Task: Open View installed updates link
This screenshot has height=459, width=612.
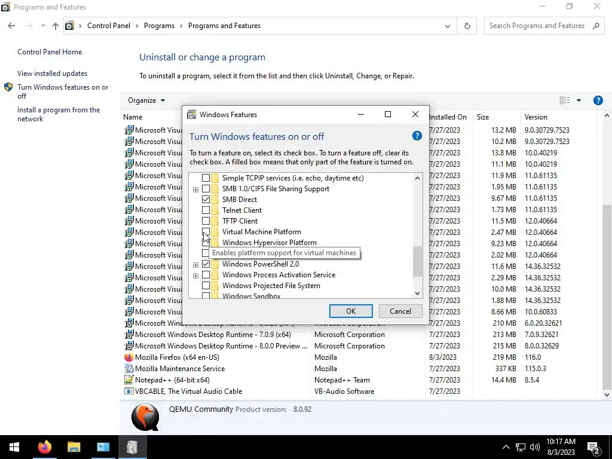Action: 53,74
